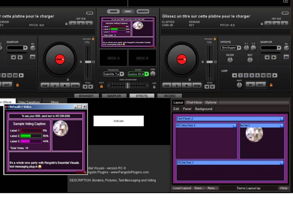The width and height of the screenshot is (293, 220).
Task: Open the EchoDoppler effects dropdown
Action: (239, 48)
